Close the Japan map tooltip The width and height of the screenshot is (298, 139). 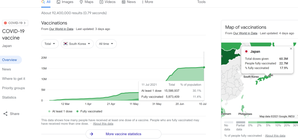pos(291,49)
